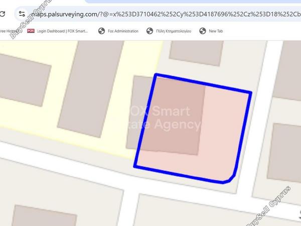Screen dimensions: 301x226
Task: Click the red FOX bookmark favicon
Action: point(31,31)
